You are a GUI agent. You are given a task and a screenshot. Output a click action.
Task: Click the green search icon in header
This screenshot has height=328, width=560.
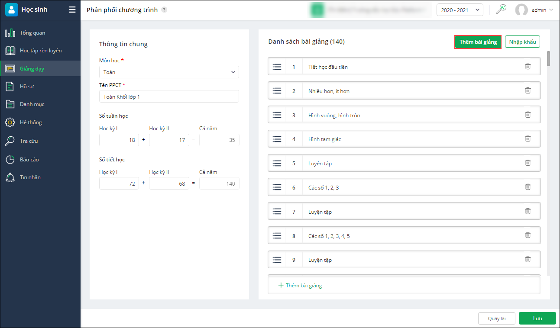(501, 10)
